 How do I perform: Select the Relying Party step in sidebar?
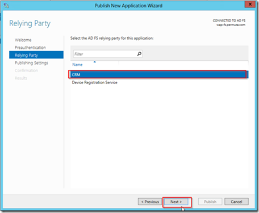coord(36,55)
